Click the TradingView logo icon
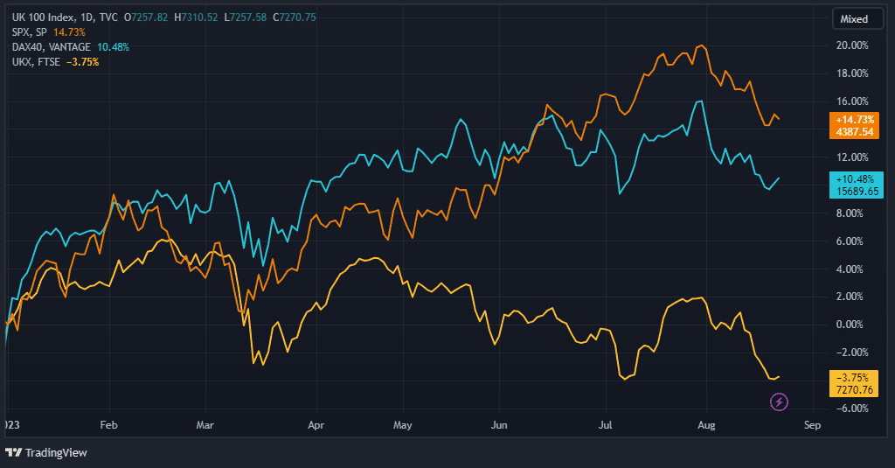Image resolution: width=895 pixels, height=468 pixels. tap(14, 452)
